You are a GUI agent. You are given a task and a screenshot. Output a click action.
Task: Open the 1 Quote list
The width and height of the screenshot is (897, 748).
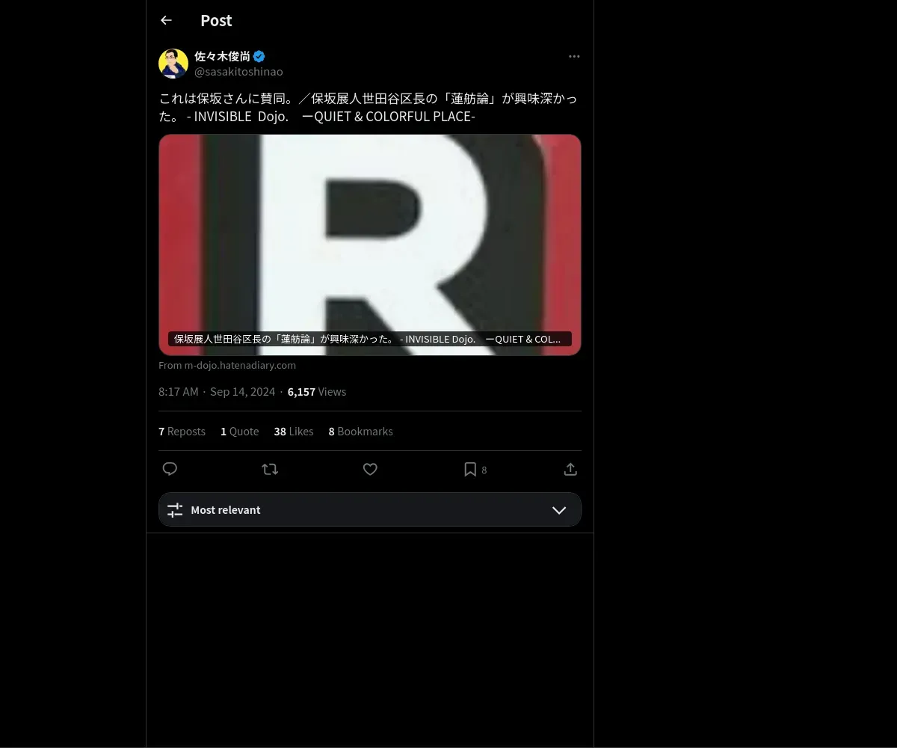pos(240,432)
